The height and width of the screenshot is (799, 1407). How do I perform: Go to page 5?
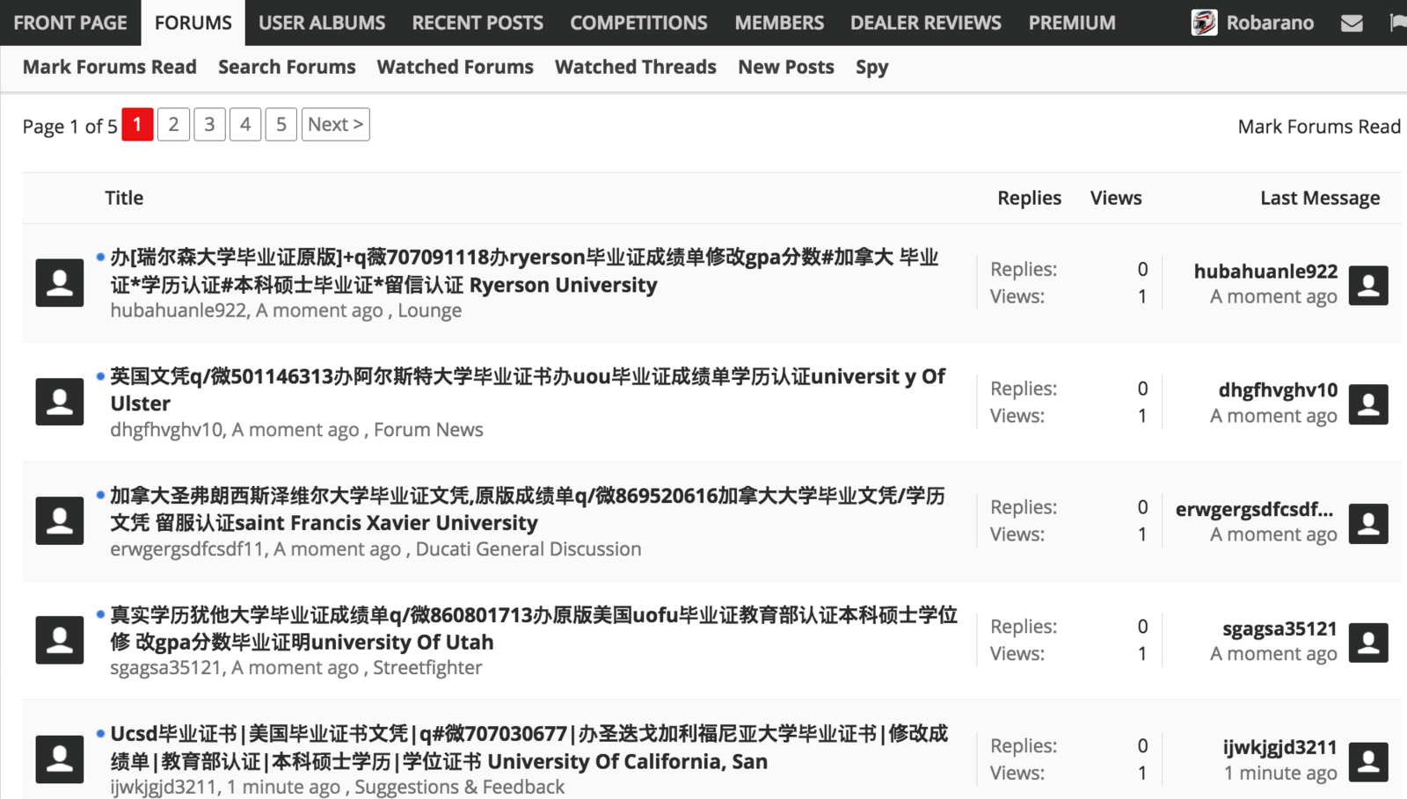coord(281,124)
